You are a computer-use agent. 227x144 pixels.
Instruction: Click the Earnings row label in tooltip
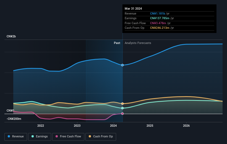(x=131, y=18)
